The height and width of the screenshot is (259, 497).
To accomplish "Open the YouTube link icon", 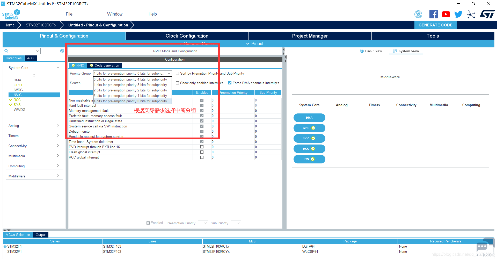I will click(x=446, y=14).
